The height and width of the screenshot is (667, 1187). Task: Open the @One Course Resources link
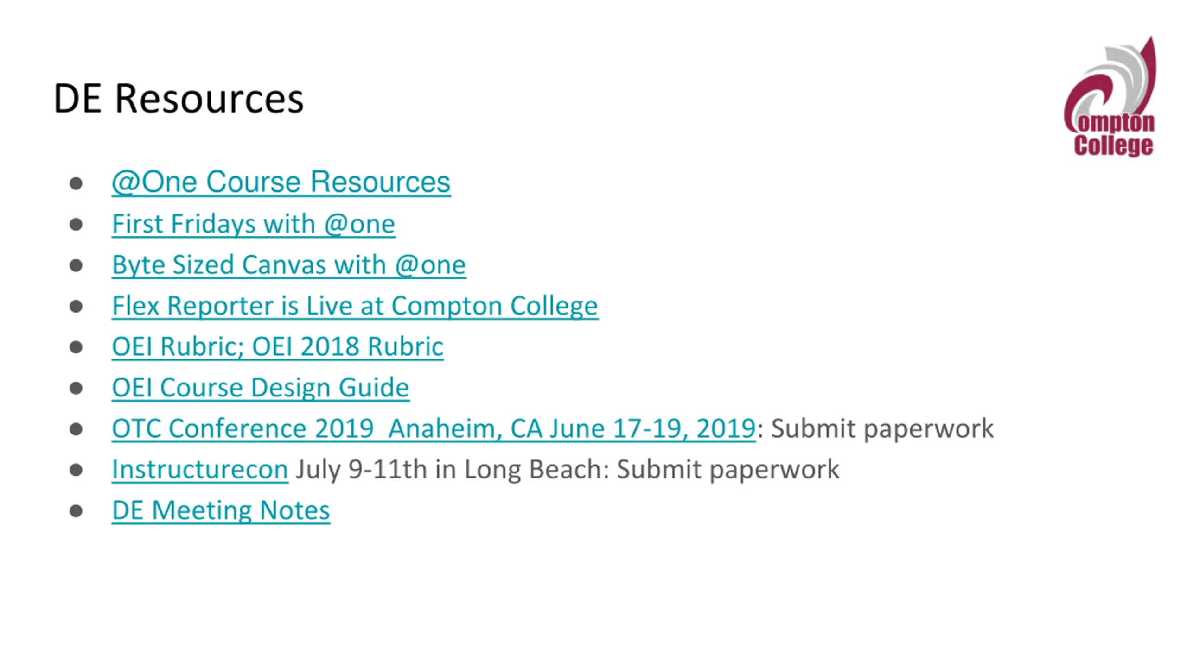[281, 182]
